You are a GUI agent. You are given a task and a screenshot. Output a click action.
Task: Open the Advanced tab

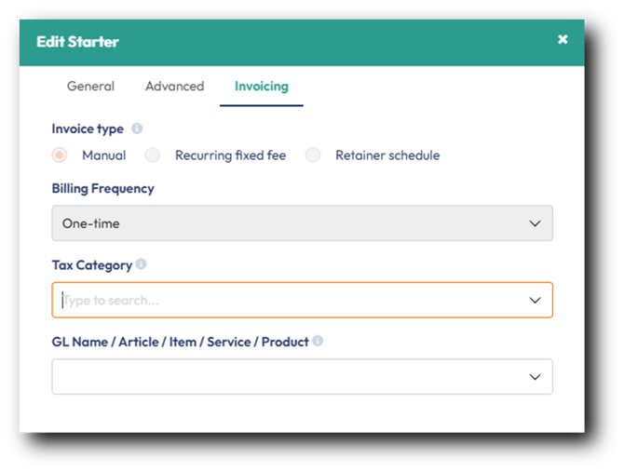174,87
